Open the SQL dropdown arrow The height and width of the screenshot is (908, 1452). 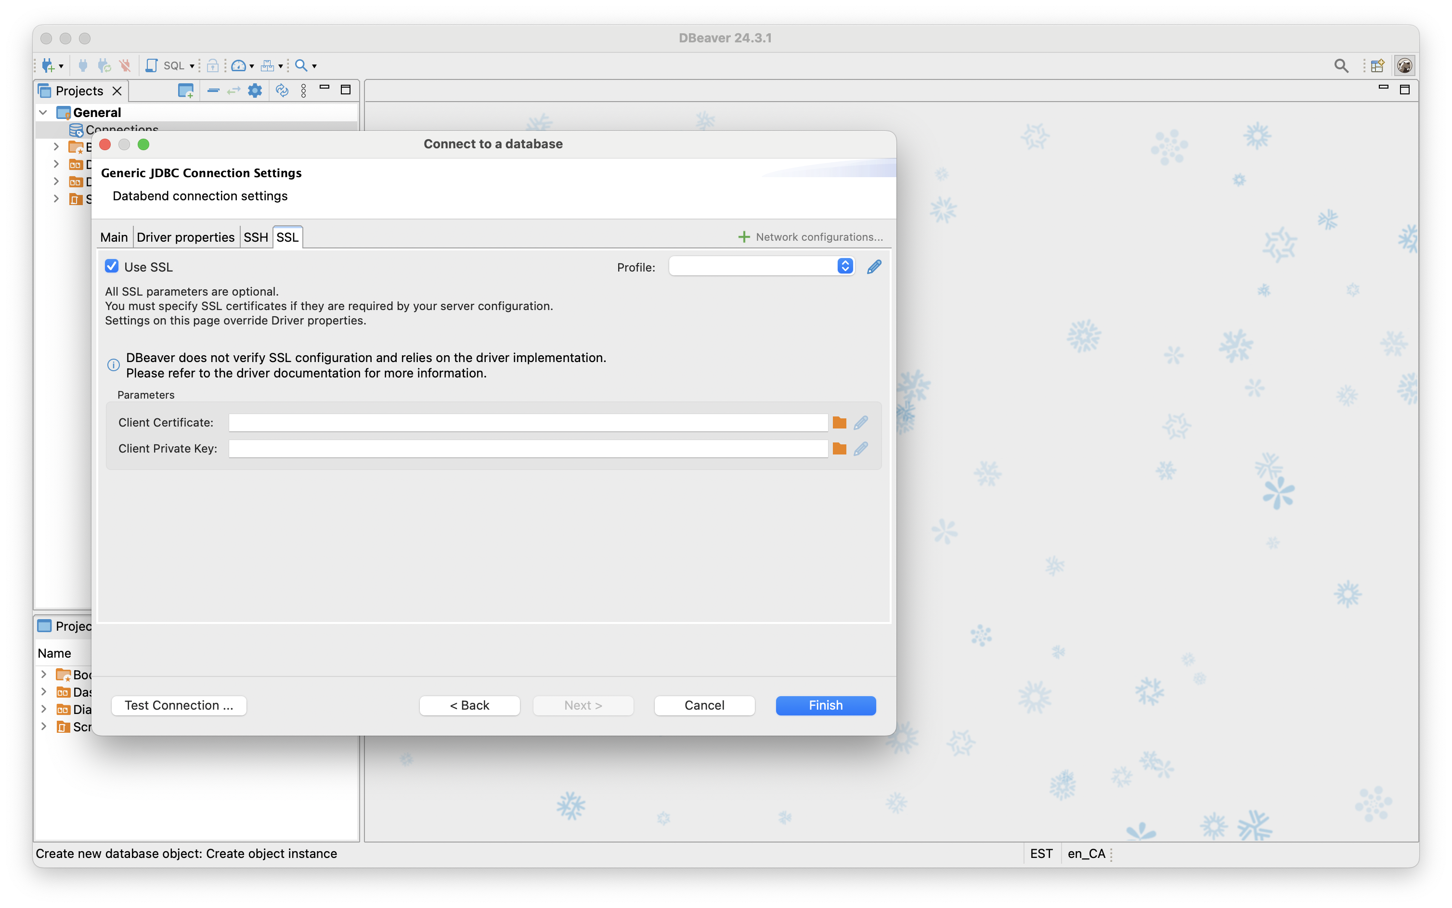[192, 66]
